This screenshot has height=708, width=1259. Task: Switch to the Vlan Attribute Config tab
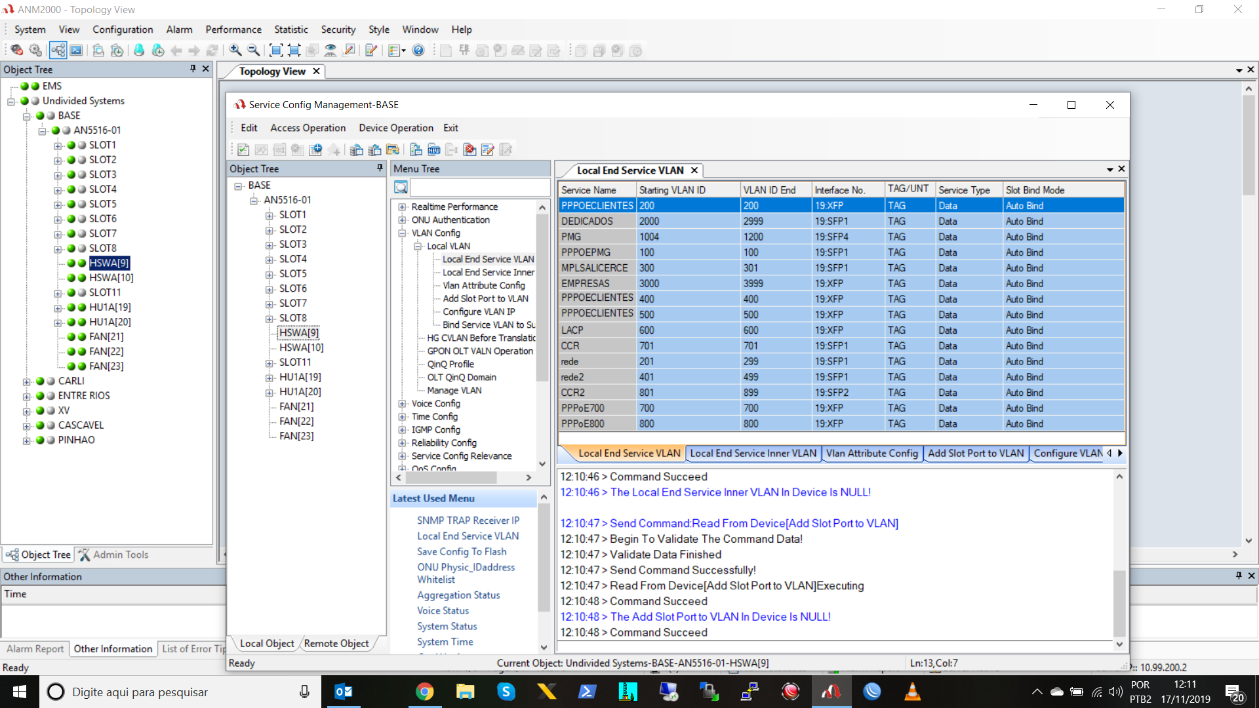871,453
